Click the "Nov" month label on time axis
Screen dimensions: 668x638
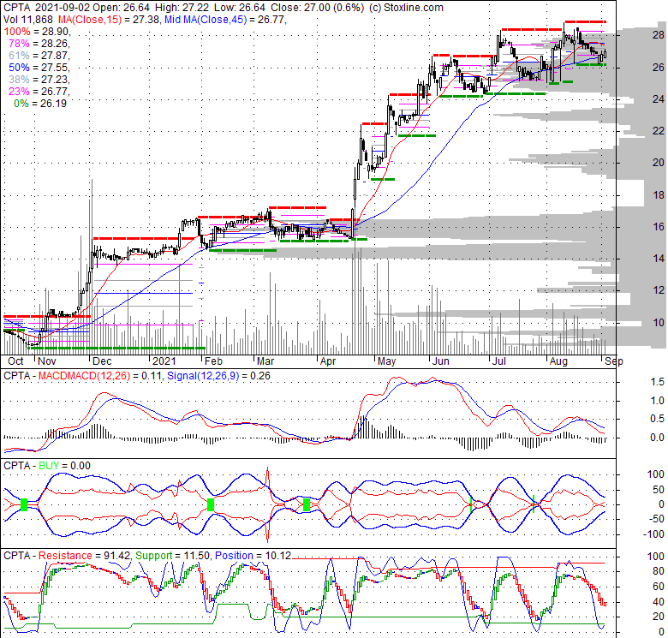(47, 361)
